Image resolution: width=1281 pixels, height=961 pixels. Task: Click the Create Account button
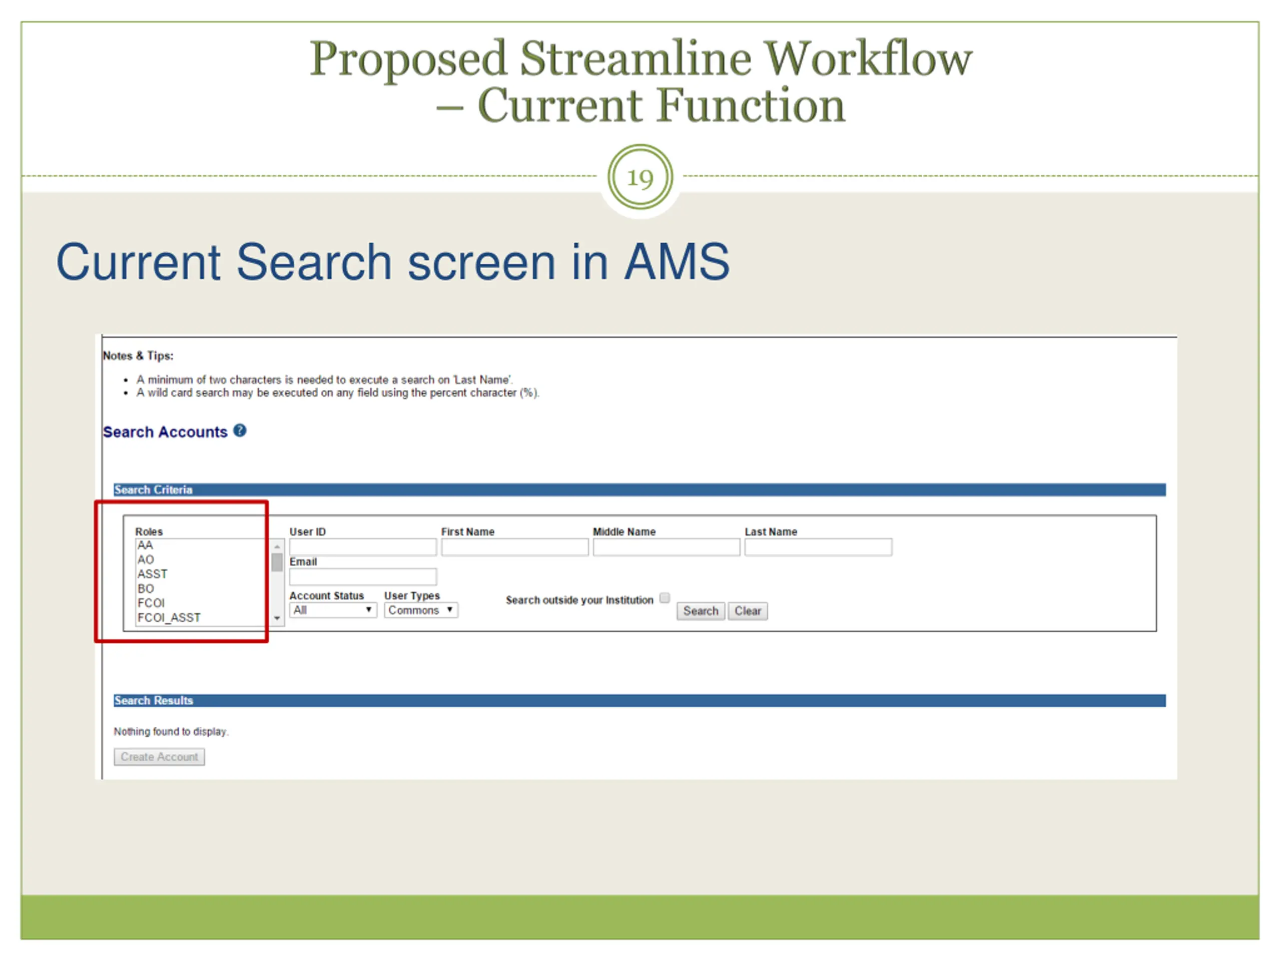pos(159,756)
